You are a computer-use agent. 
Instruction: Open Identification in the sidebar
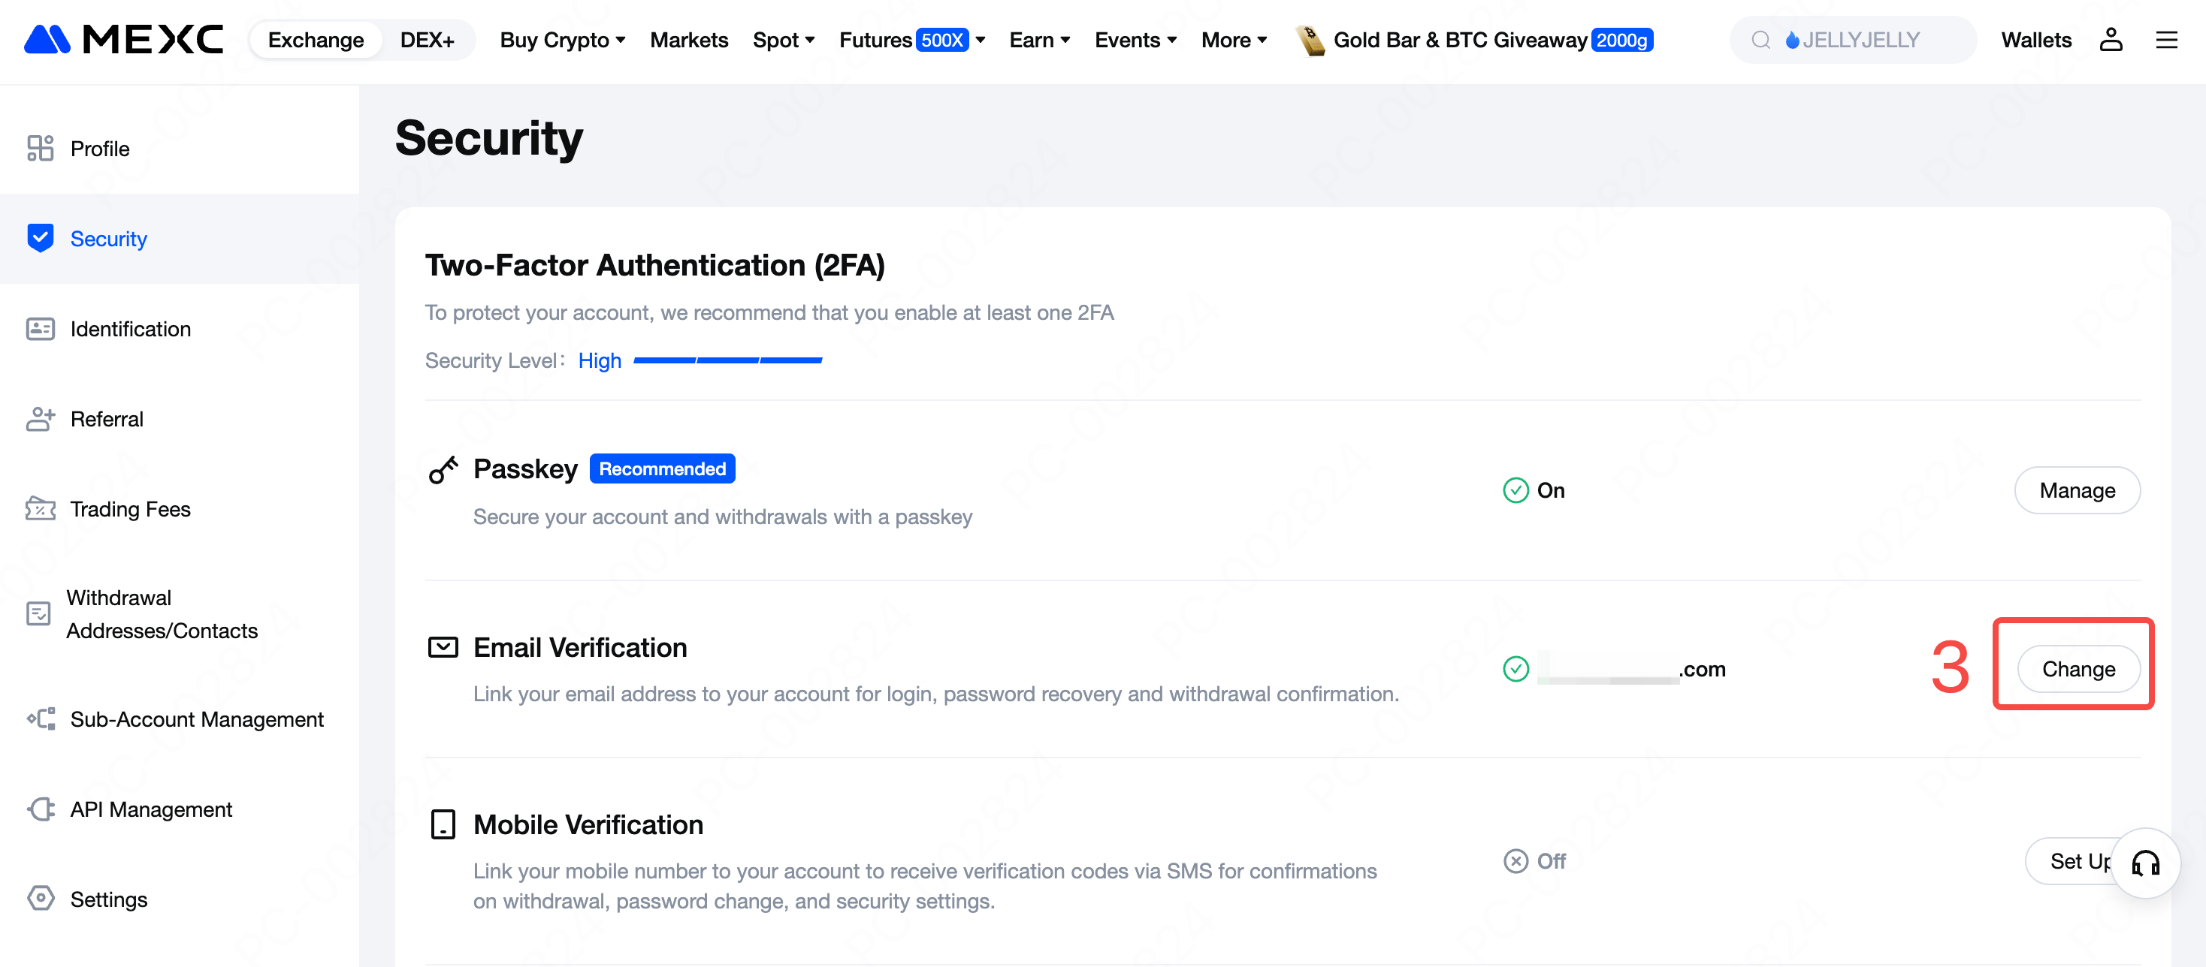point(130,329)
